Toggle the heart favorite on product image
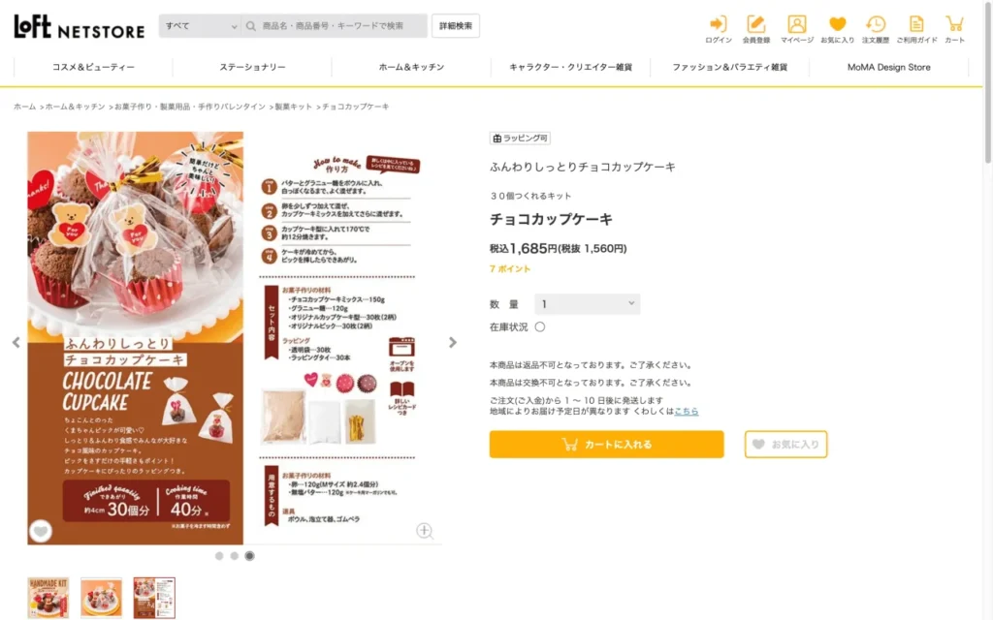 pyautogui.click(x=41, y=531)
